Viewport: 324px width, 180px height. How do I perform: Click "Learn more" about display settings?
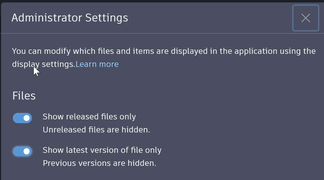97,64
